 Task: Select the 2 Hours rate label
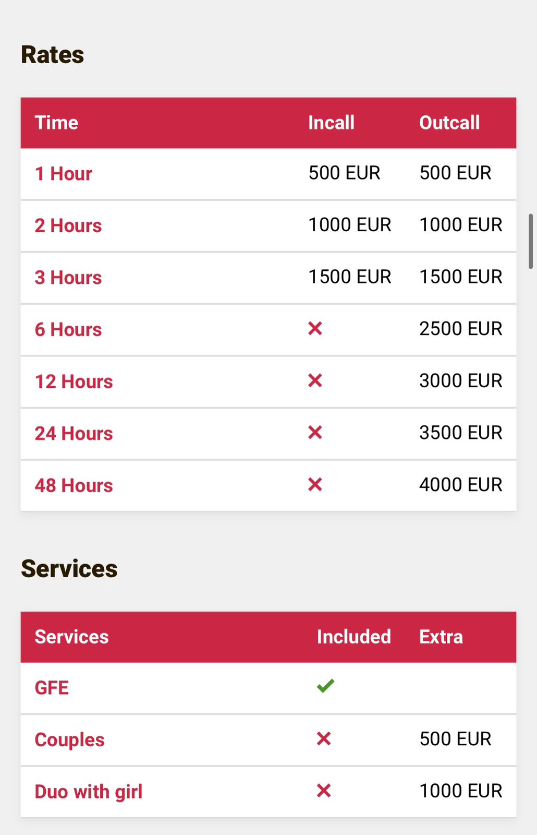pos(68,226)
